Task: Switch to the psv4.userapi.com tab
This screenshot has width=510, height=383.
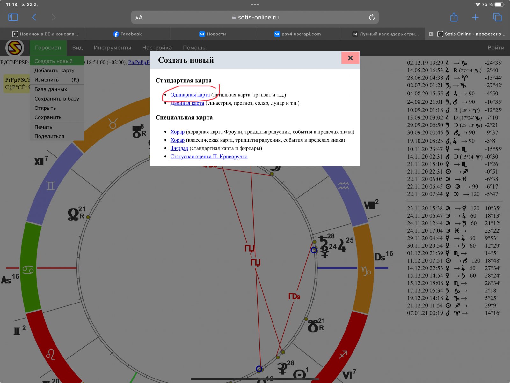Action: point(298,34)
